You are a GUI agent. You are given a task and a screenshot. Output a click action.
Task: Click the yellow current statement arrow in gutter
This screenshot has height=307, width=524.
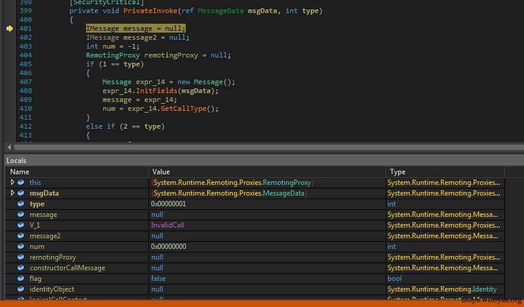(x=9, y=28)
